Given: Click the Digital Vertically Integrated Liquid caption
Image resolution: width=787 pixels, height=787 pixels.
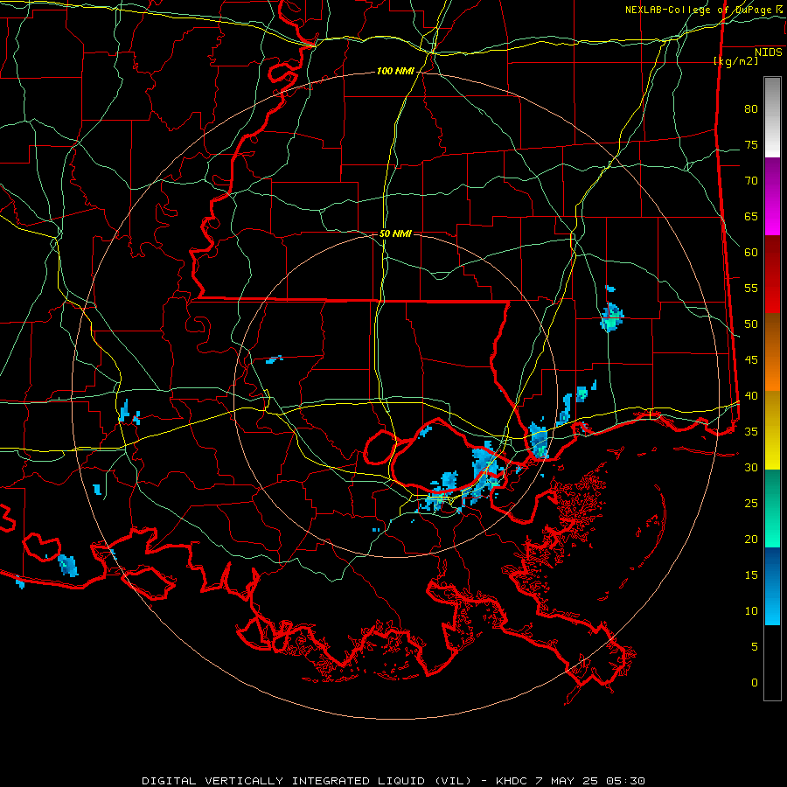Looking at the screenshot, I should pos(393,781).
